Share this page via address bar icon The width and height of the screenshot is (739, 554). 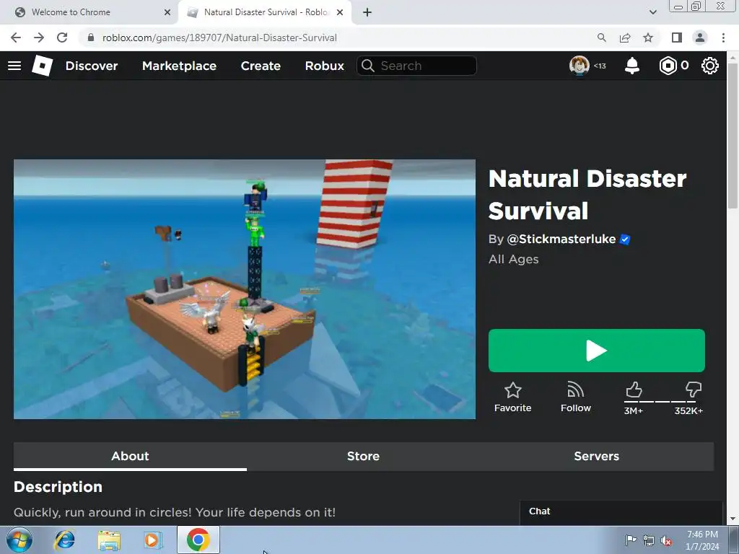coord(625,38)
